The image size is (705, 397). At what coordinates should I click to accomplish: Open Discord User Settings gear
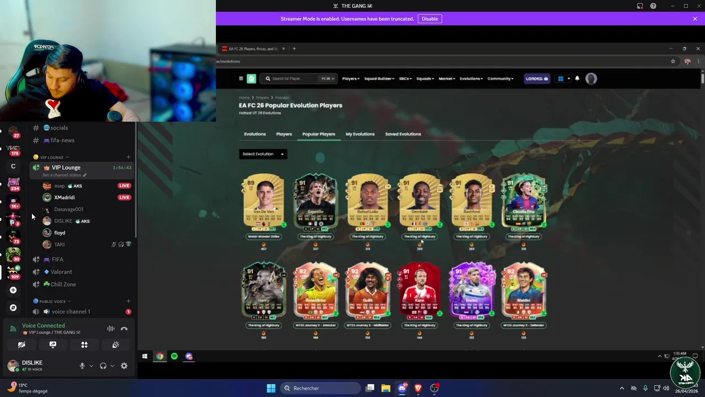point(124,366)
